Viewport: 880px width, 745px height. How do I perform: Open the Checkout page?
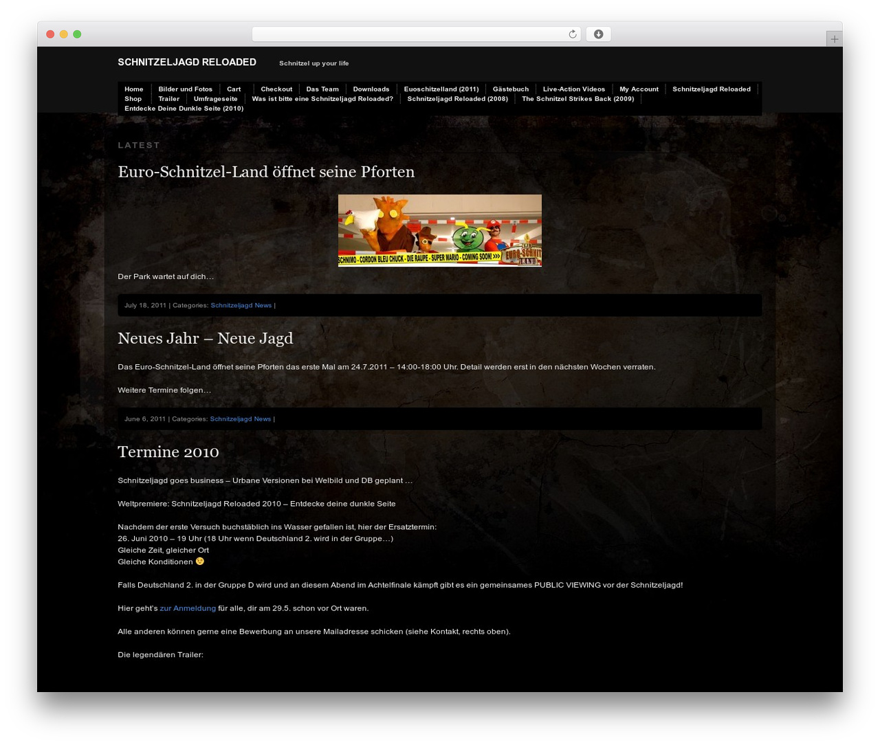point(276,89)
